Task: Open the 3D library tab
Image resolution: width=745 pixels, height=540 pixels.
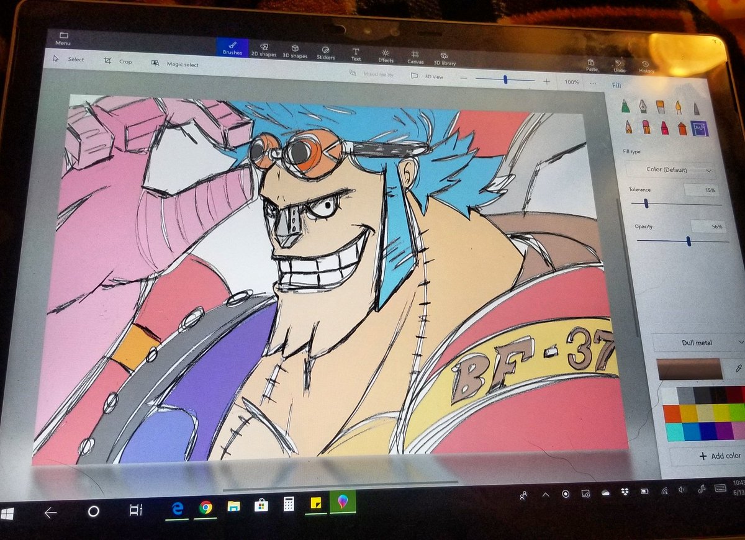Action: tap(445, 59)
